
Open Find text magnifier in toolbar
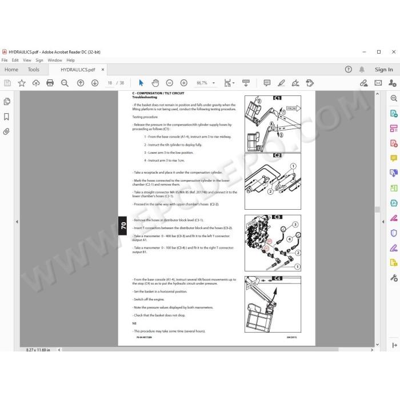(x=65, y=83)
